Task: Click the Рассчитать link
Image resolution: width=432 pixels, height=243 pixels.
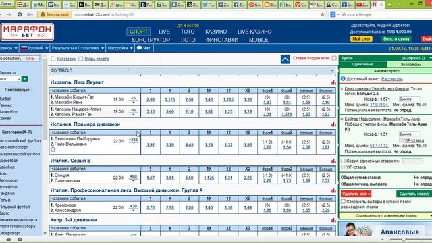Action: [x=391, y=79]
